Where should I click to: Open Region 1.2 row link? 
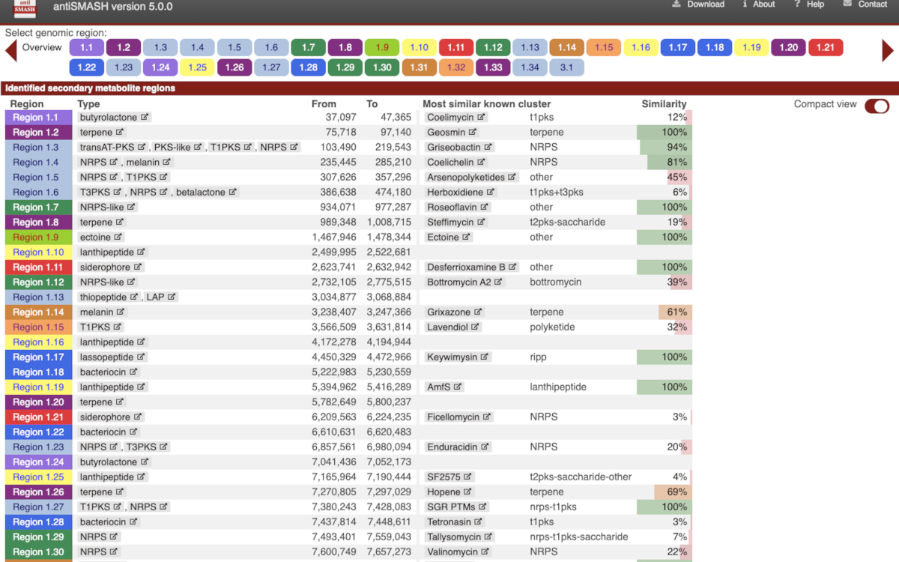point(38,133)
